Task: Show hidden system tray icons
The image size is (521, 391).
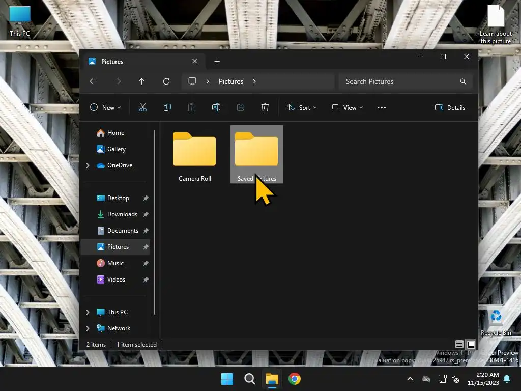Action: (410, 379)
